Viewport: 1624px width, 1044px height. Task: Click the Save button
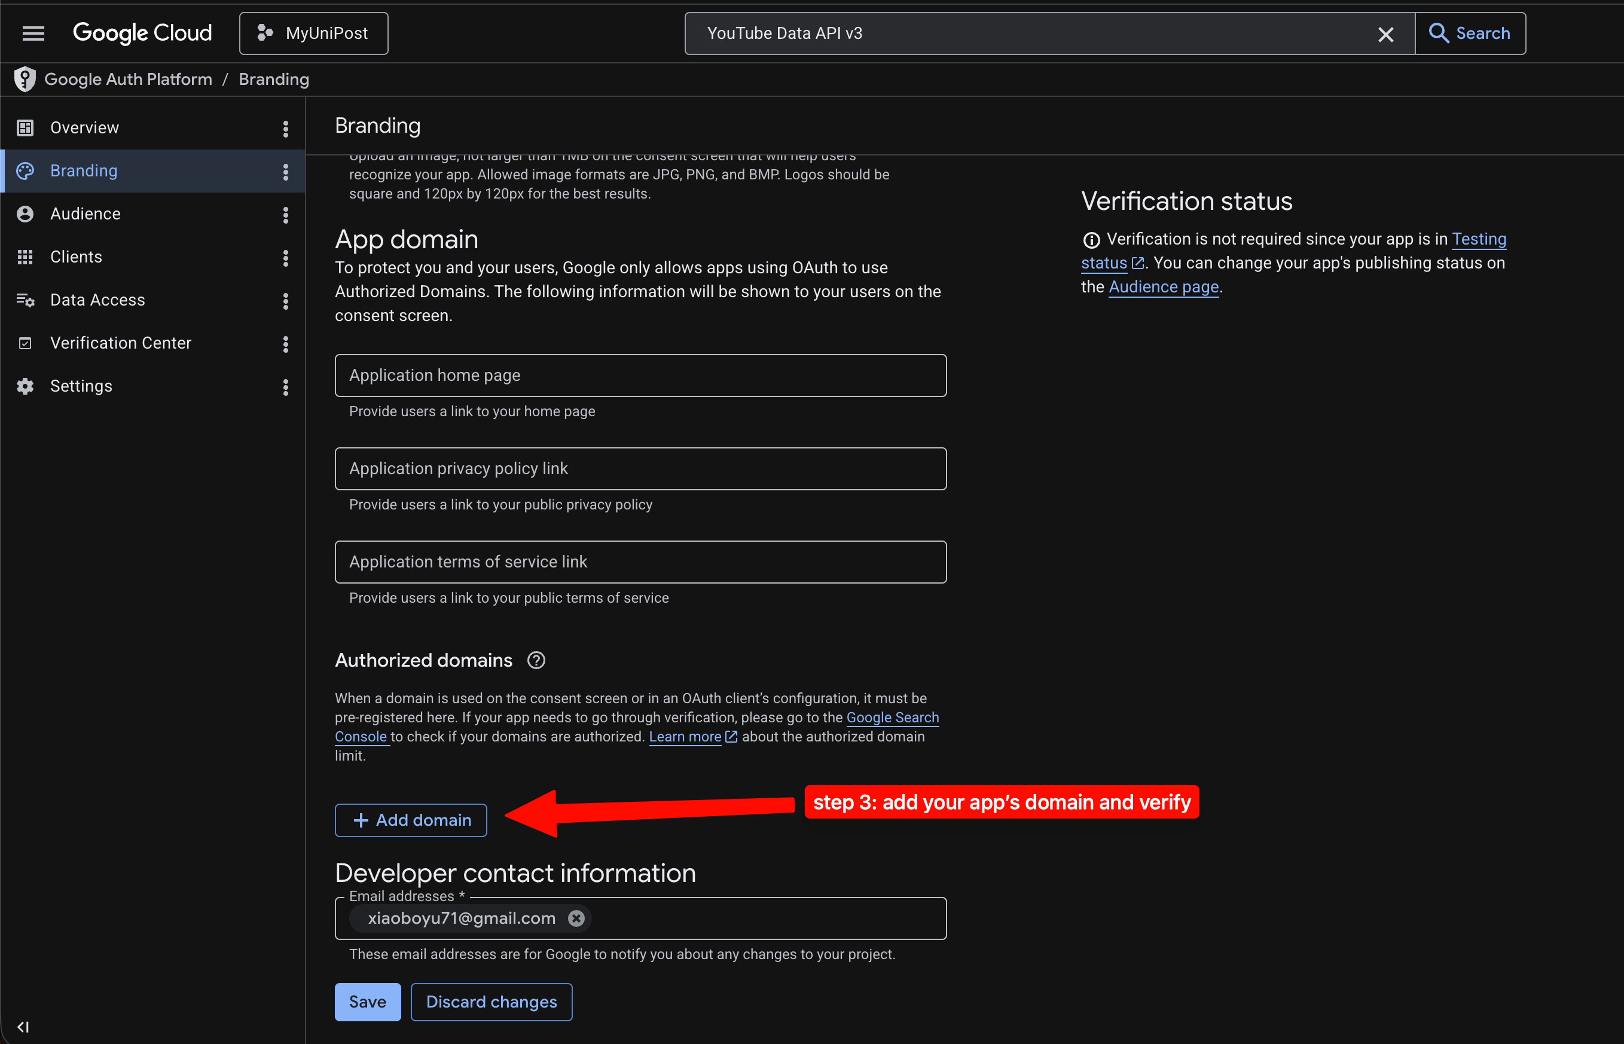coord(367,1002)
